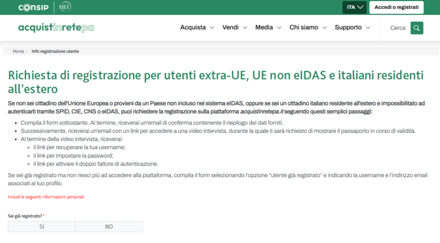The width and height of the screenshot is (440, 243).
Task: Expand the chevron next to Chi siamo
Action: [x=324, y=28]
